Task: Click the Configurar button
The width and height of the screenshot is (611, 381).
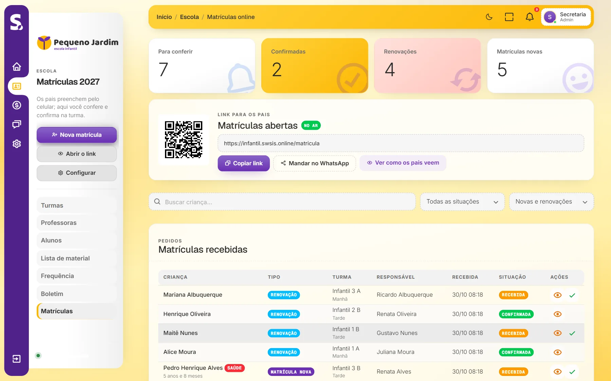Action: click(x=77, y=173)
